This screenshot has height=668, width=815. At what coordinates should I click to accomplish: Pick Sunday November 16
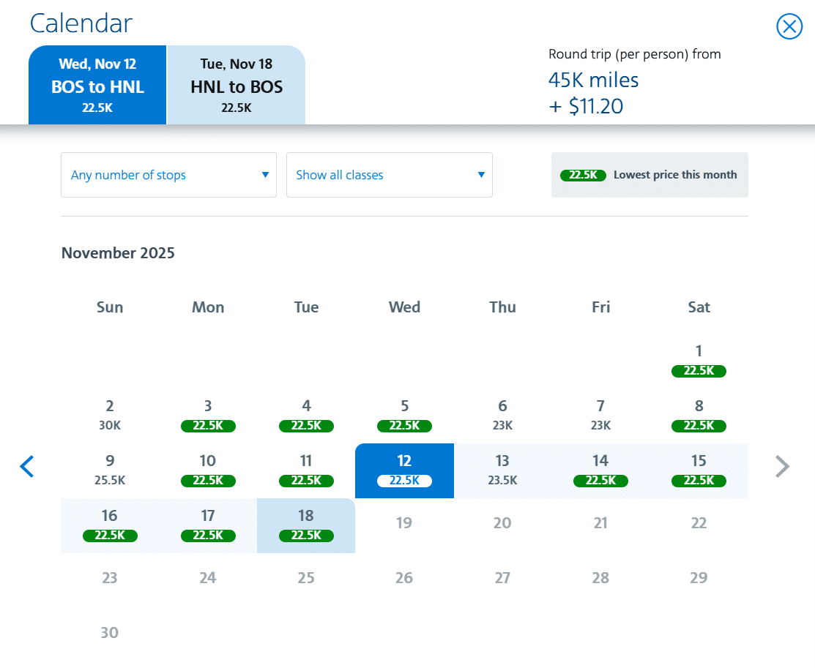point(110,525)
